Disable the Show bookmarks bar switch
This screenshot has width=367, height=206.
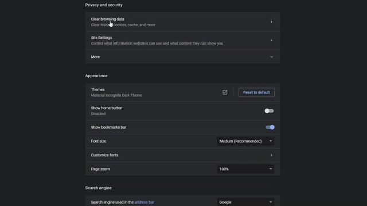tap(270, 127)
